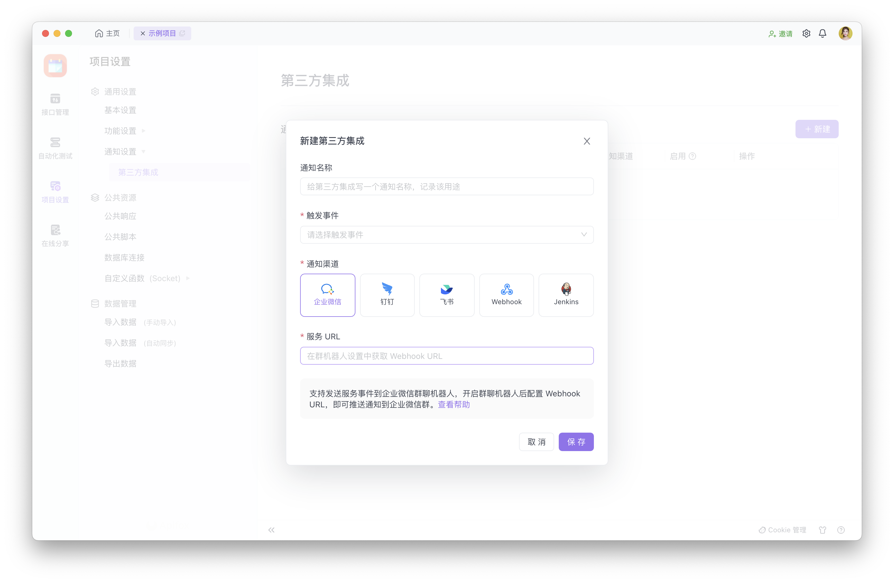
Task: Click the 服务 URL input field
Action: (447, 356)
